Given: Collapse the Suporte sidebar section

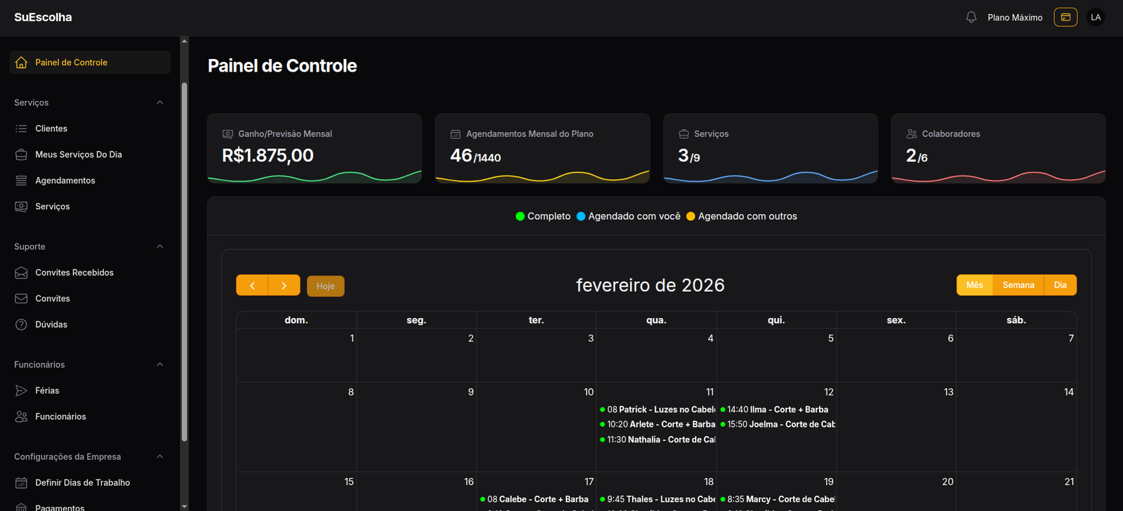Looking at the screenshot, I should click(x=159, y=246).
